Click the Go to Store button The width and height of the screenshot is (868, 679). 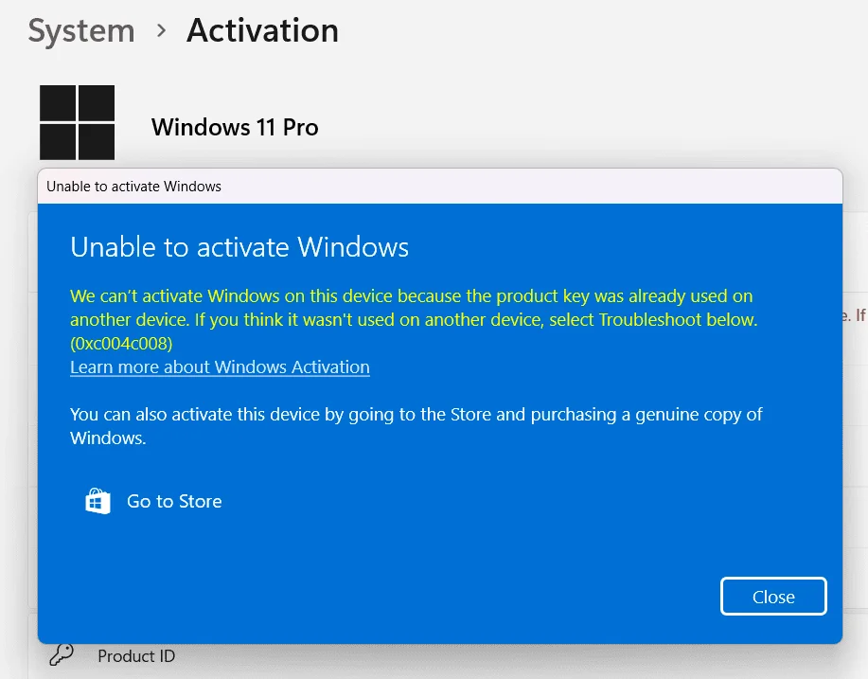coord(153,501)
